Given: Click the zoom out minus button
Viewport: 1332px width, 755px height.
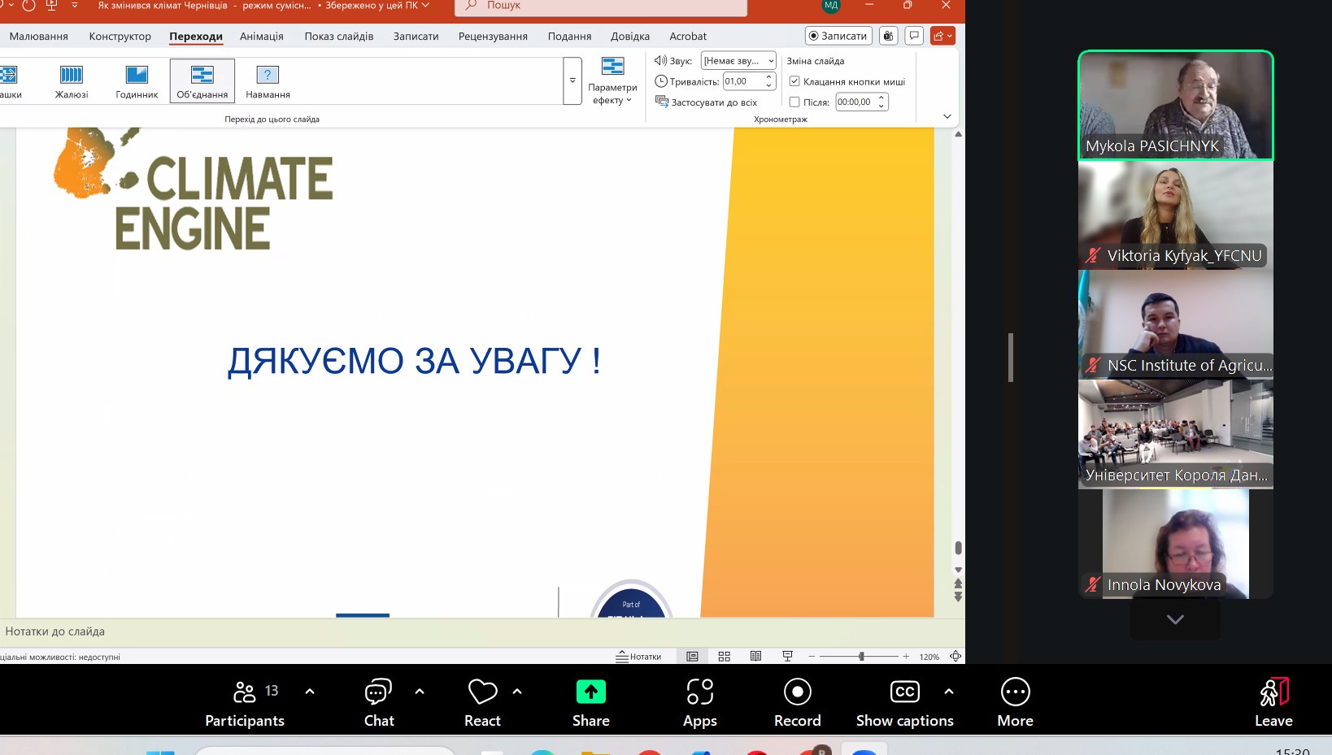Looking at the screenshot, I should [812, 657].
